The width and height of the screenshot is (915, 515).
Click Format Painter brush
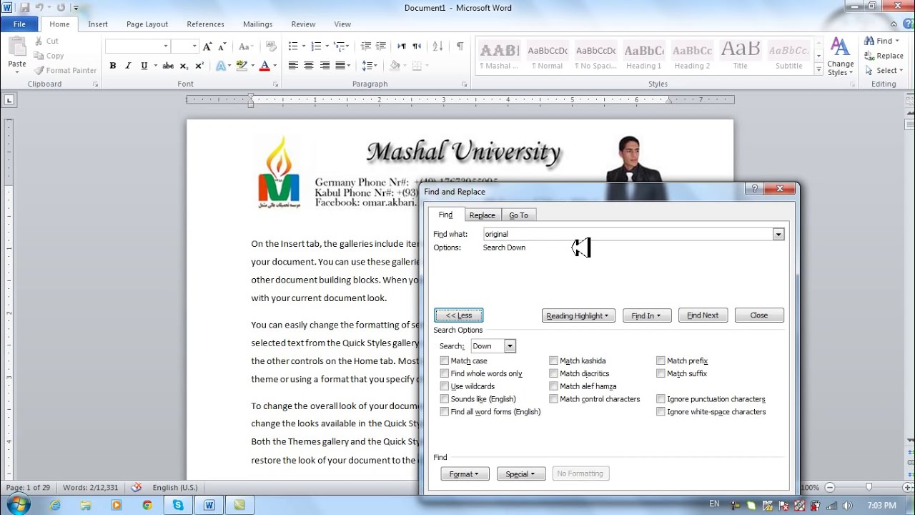click(x=65, y=70)
